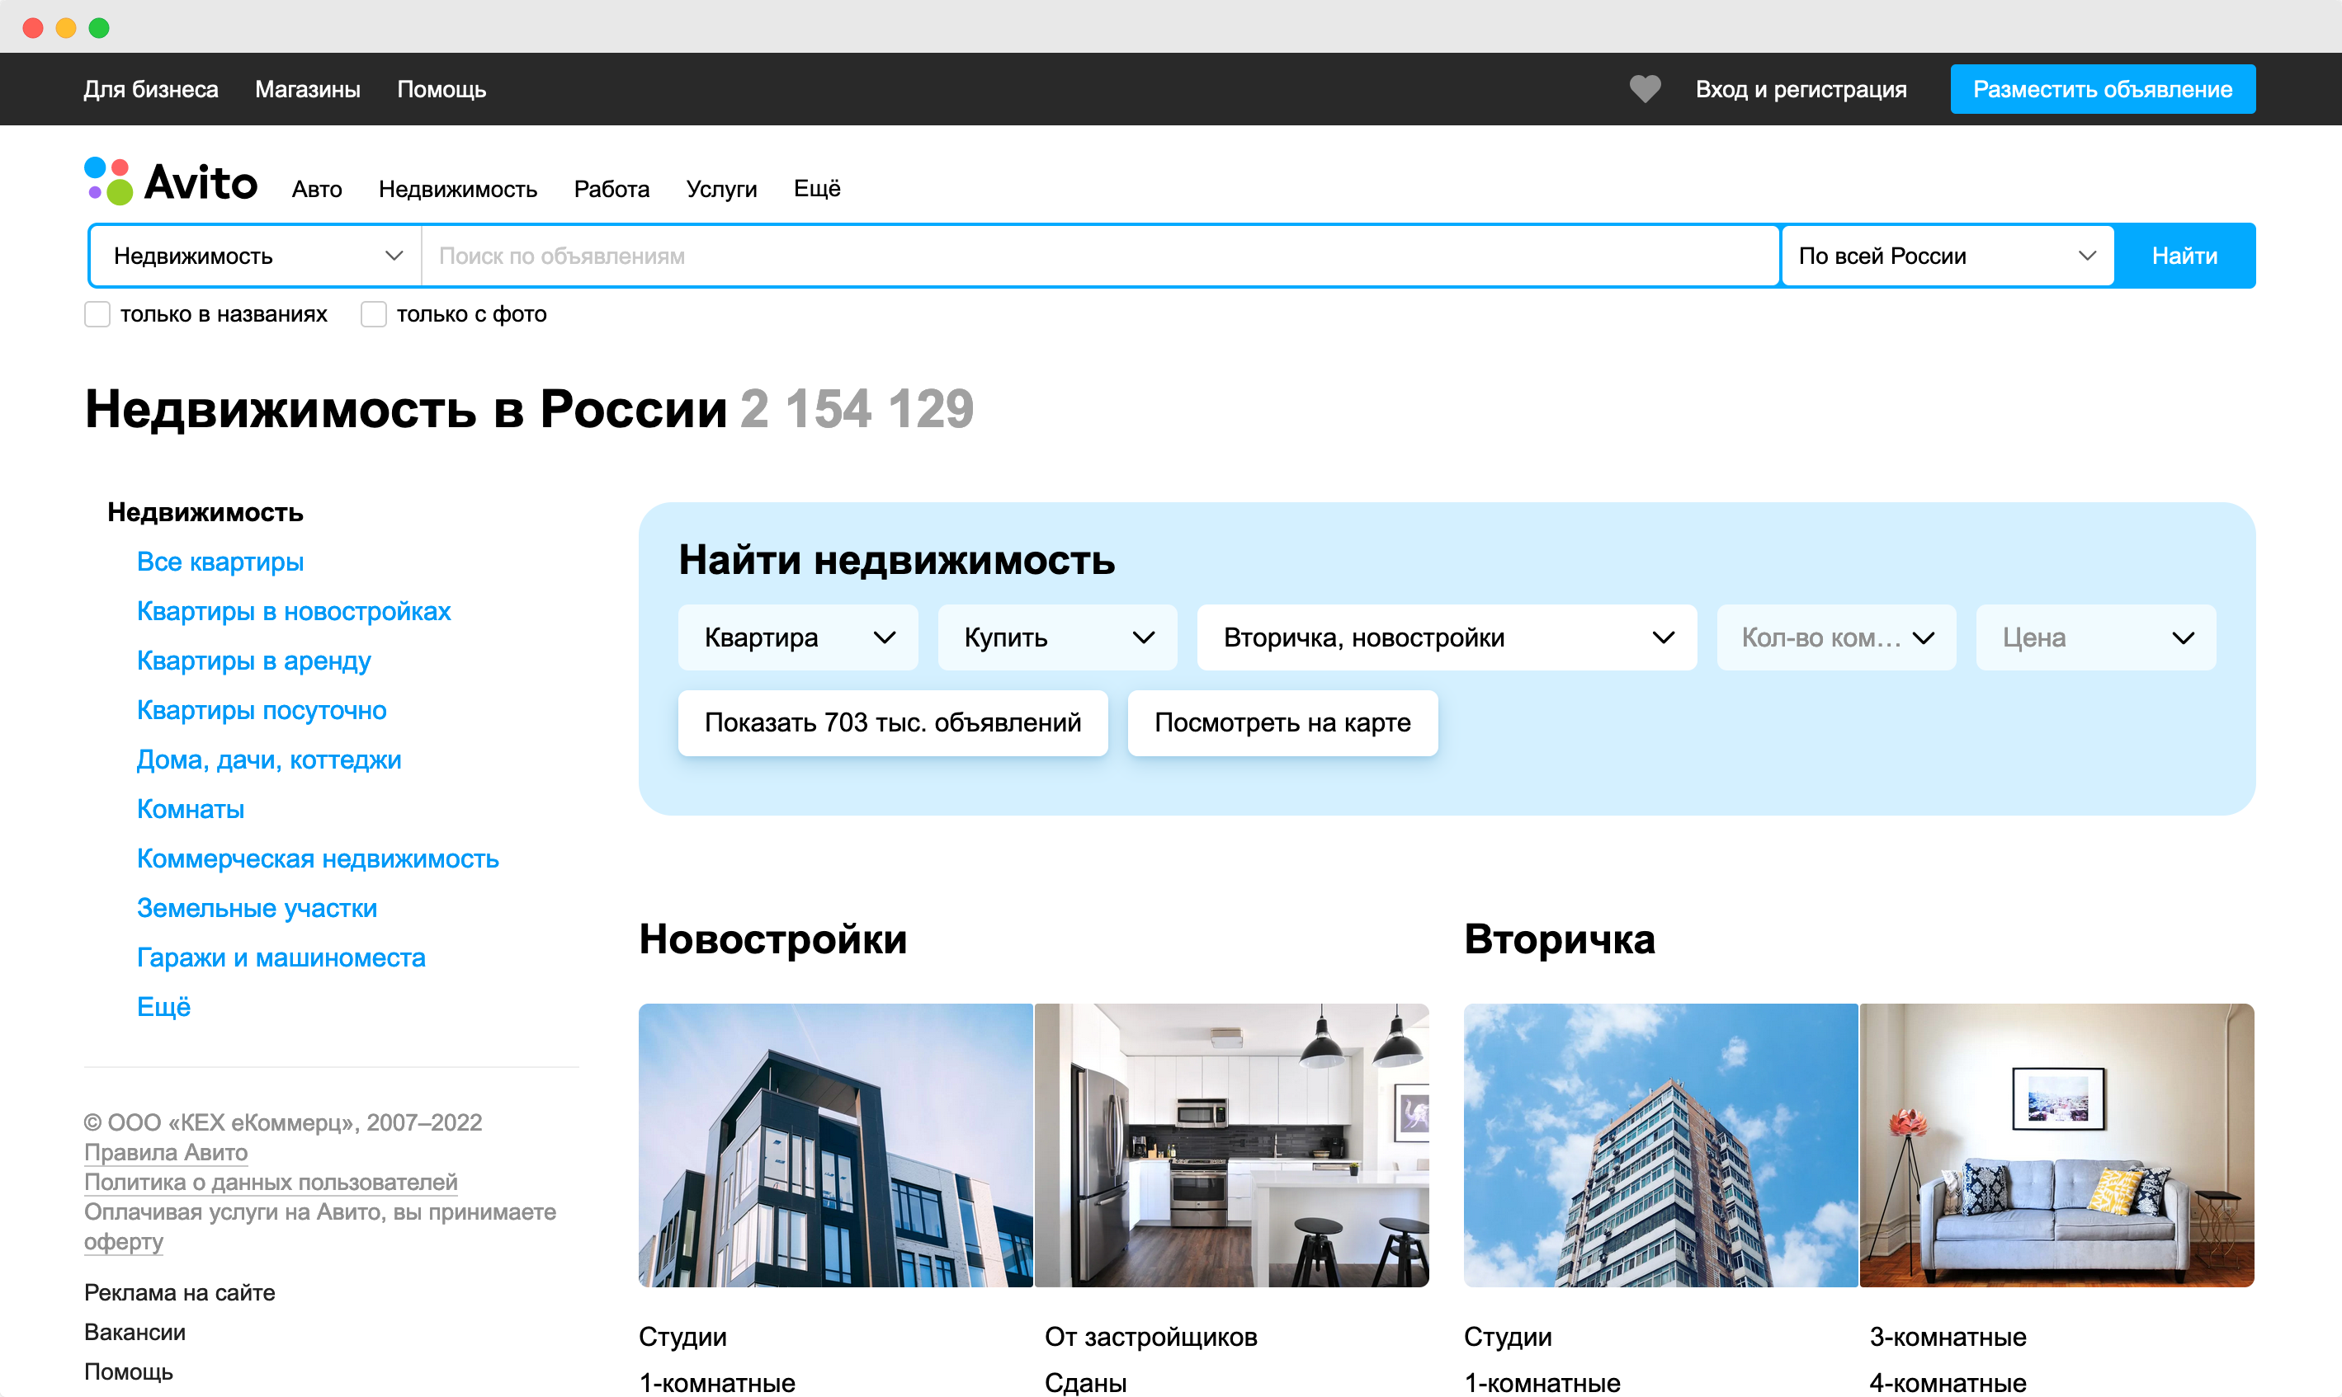This screenshot has height=1397, width=2342.
Task: Open the living room sofa thumbnail
Action: click(x=2056, y=1145)
